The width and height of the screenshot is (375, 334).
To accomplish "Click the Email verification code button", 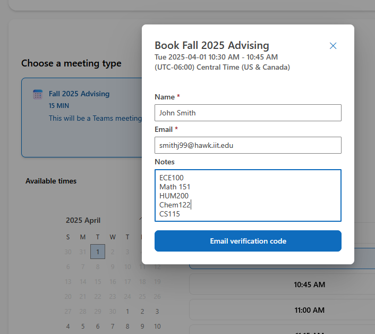I will point(248,241).
